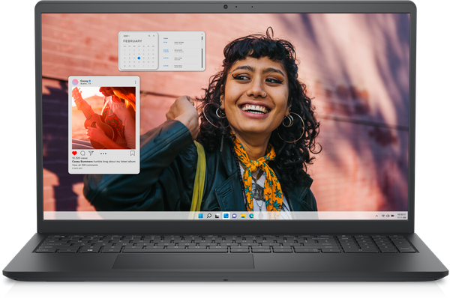Screen dimensions: 450x298
Task: Open Casey's profile avatar
Action: 75,82
